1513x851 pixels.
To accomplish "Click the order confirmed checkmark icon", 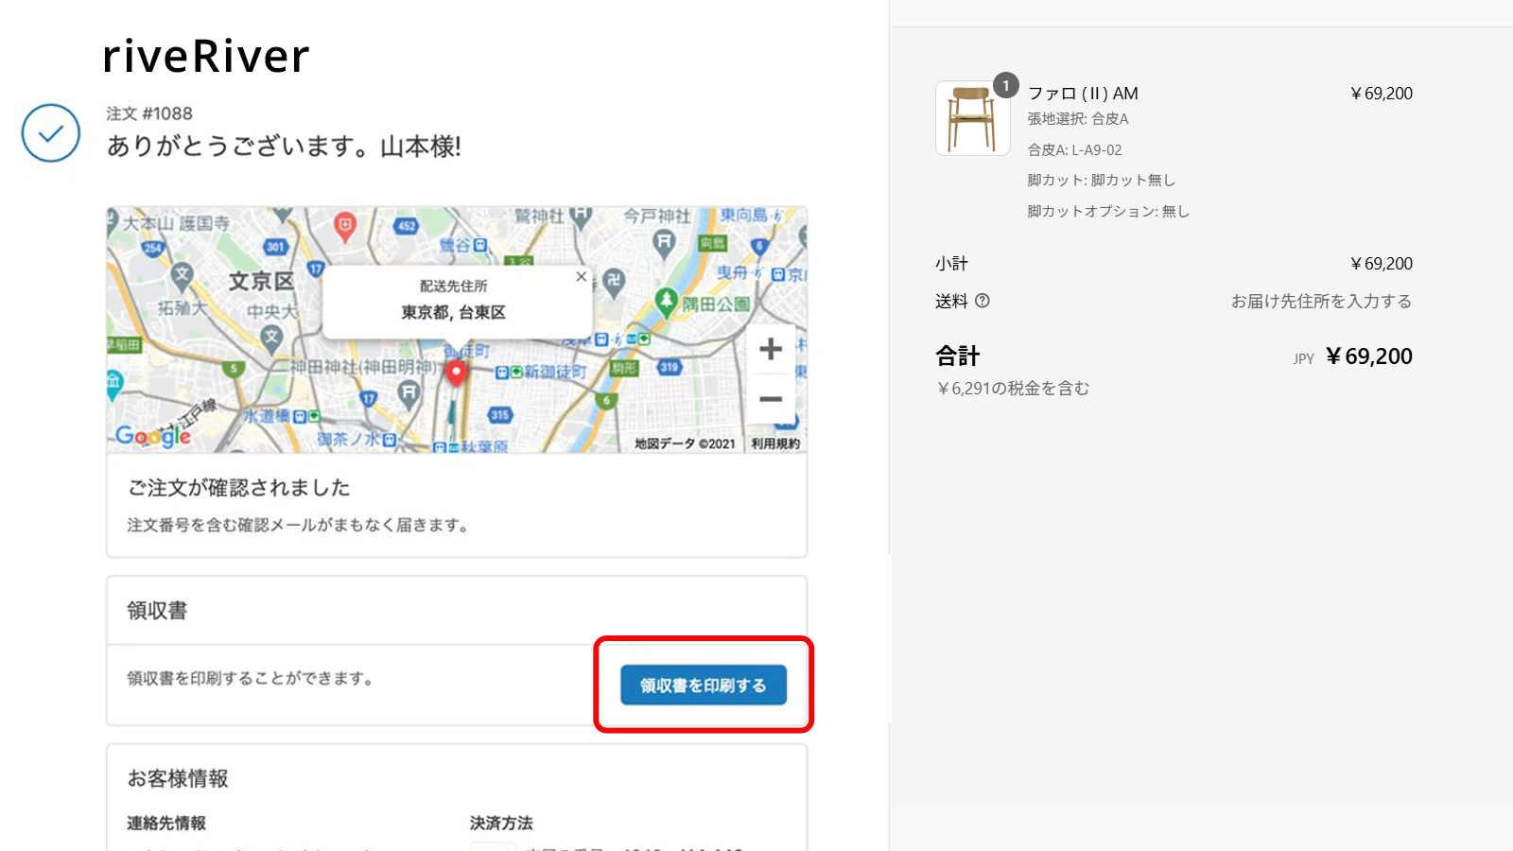I will coord(51,133).
